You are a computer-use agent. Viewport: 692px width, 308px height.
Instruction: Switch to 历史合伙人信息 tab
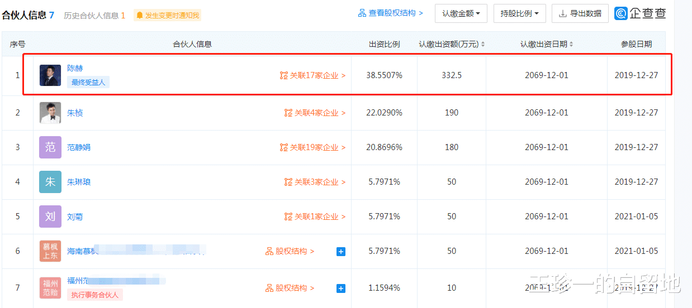pyautogui.click(x=94, y=16)
